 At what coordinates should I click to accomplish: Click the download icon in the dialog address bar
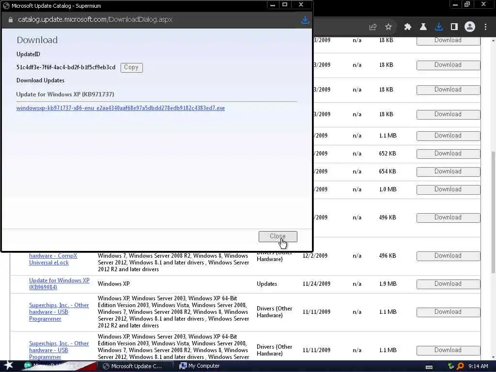tap(305, 20)
